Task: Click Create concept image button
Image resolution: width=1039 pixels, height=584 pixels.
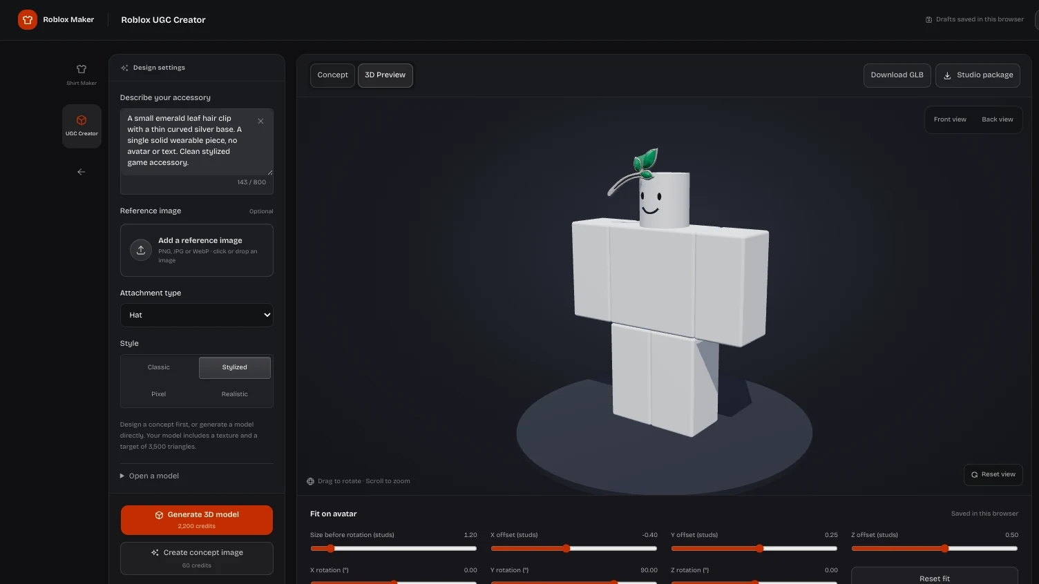Action: coord(197,558)
